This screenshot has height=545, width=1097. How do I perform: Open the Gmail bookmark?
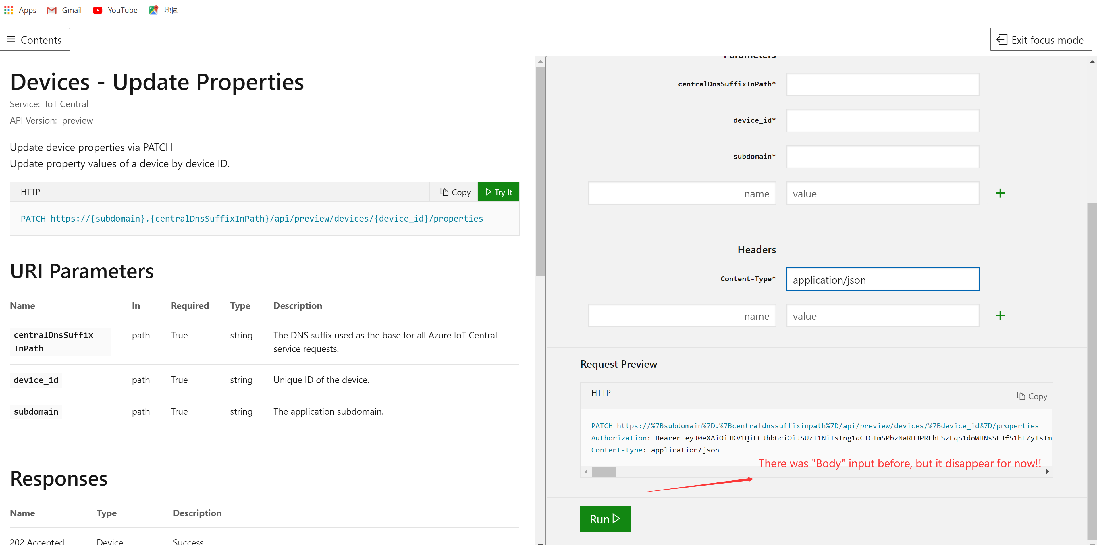point(64,10)
